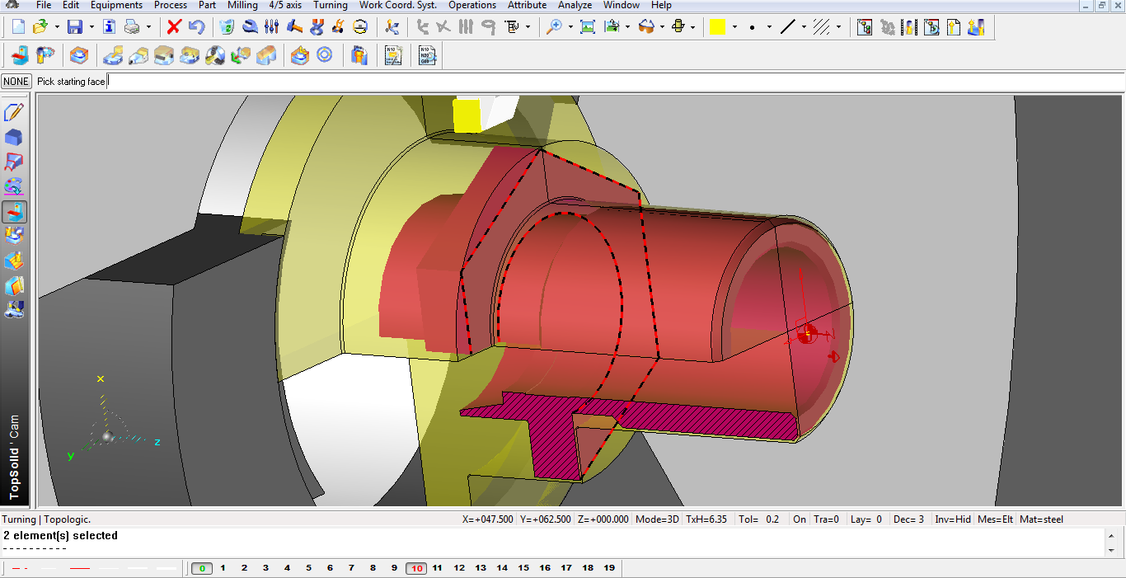
Task: Click the red part on blue machine icon
Action: 20,55
